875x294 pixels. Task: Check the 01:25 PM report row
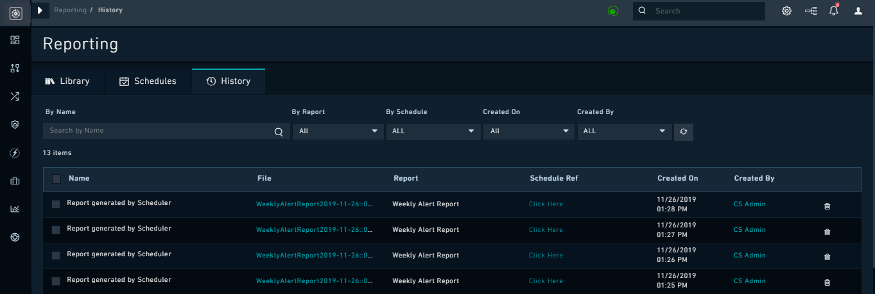[56, 281]
